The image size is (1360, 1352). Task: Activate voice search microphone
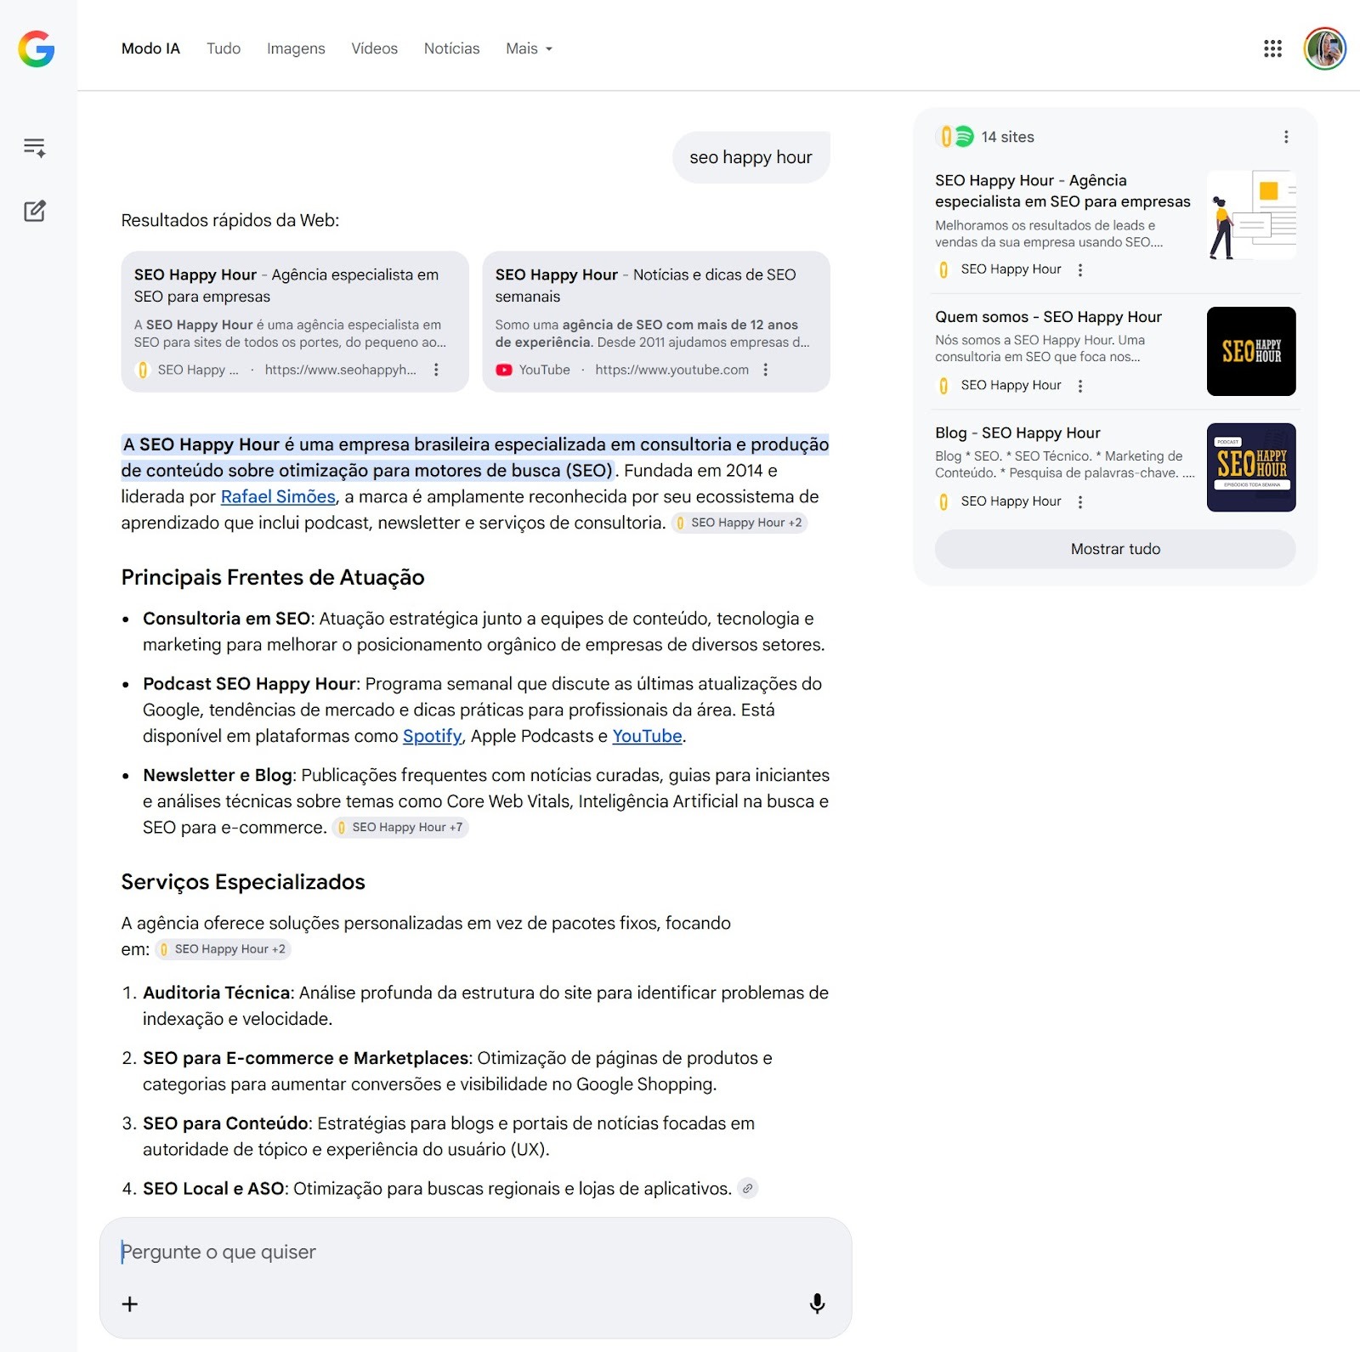tap(817, 1304)
